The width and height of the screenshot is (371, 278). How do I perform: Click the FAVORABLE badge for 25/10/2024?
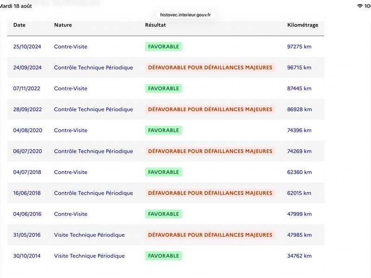[x=164, y=47]
